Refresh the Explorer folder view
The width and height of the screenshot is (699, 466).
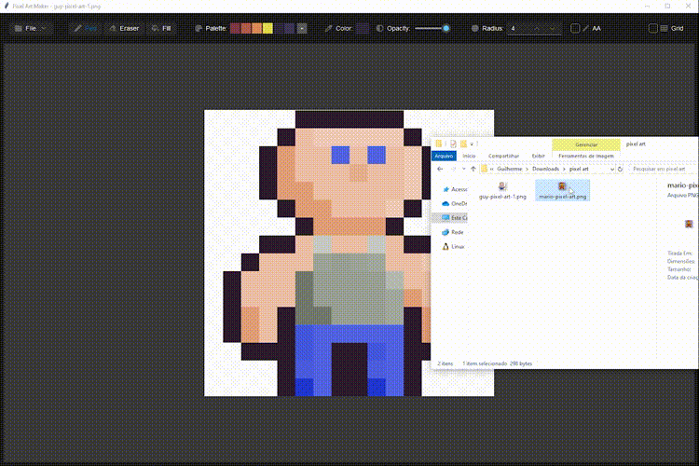[x=620, y=169]
